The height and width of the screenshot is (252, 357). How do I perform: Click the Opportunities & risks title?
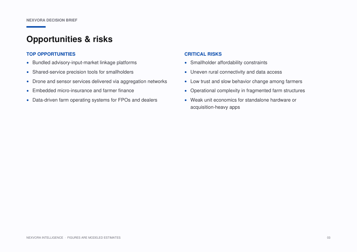tap(69, 39)
